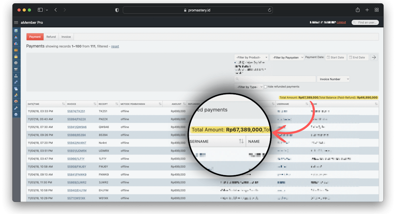Select receipt cell W51XK
Viewport: 396px width, 214px height.
coord(103,198)
